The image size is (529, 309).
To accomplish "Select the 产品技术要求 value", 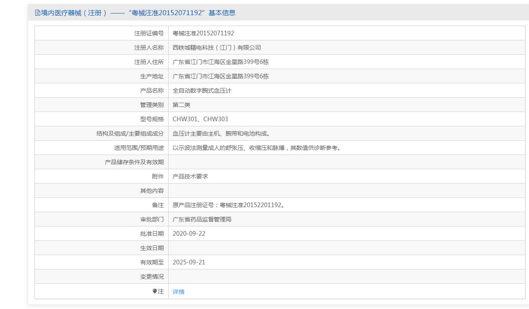I will pos(190,176).
